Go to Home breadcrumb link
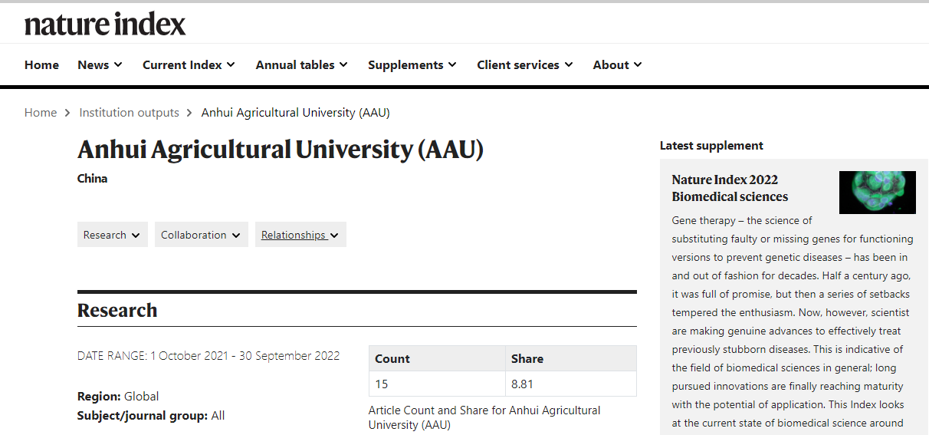929x435 pixels. [x=41, y=113]
